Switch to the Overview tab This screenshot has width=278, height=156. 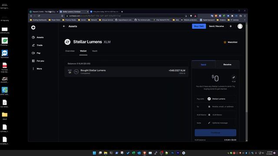(70, 51)
